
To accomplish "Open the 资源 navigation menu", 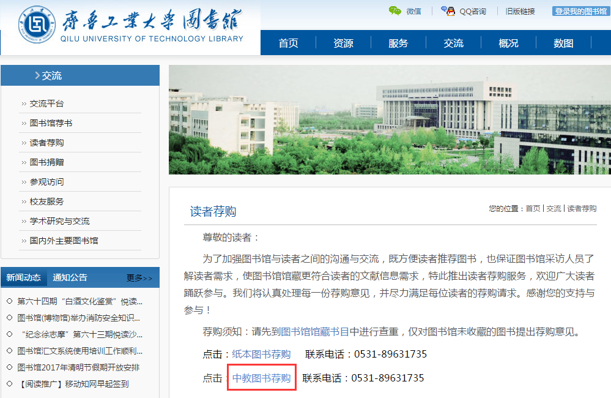I will tap(343, 43).
